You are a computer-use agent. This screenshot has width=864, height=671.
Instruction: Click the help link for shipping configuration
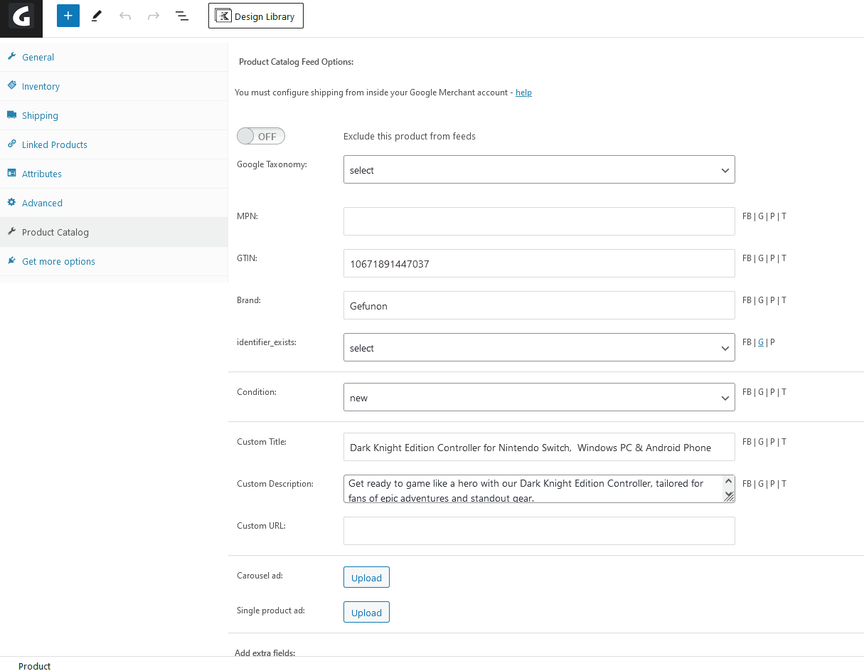(x=523, y=93)
